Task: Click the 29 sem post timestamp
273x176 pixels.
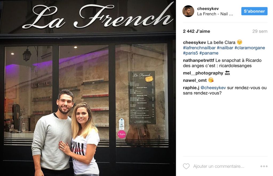Action: 260,31
